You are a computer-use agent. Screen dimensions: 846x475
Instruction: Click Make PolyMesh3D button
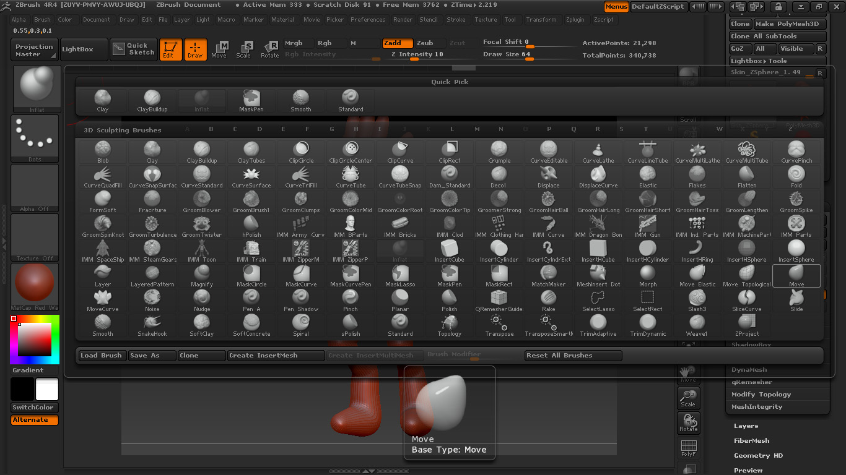[x=790, y=24]
